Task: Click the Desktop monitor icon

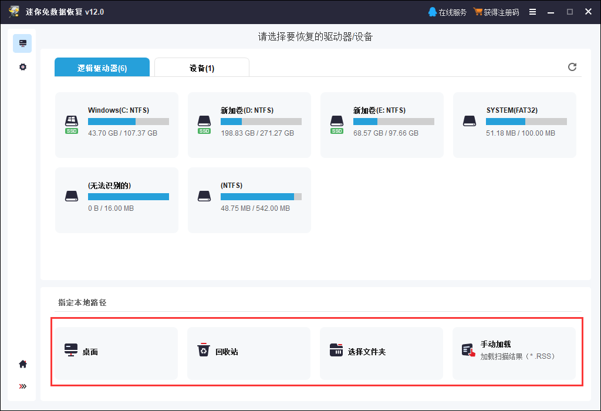Action: 71,350
